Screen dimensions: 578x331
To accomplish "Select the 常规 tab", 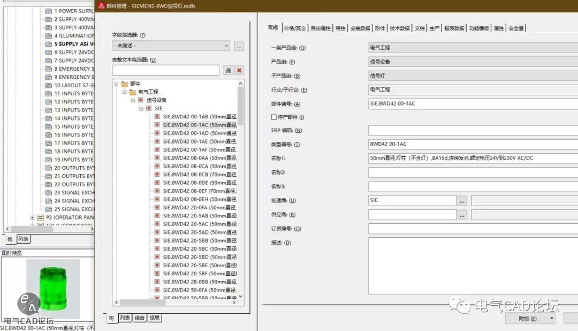I will click(x=273, y=28).
